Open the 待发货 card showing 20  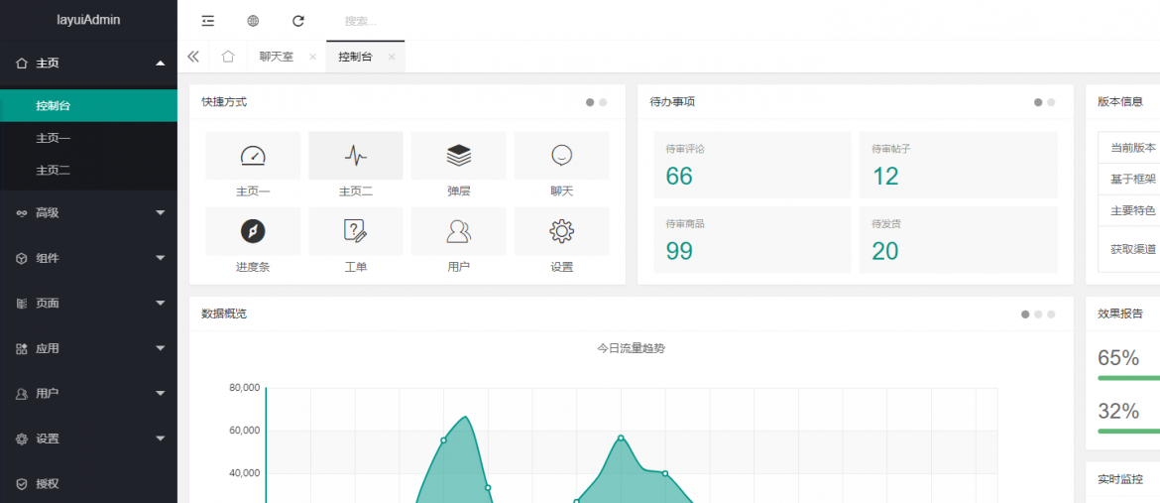pos(958,240)
